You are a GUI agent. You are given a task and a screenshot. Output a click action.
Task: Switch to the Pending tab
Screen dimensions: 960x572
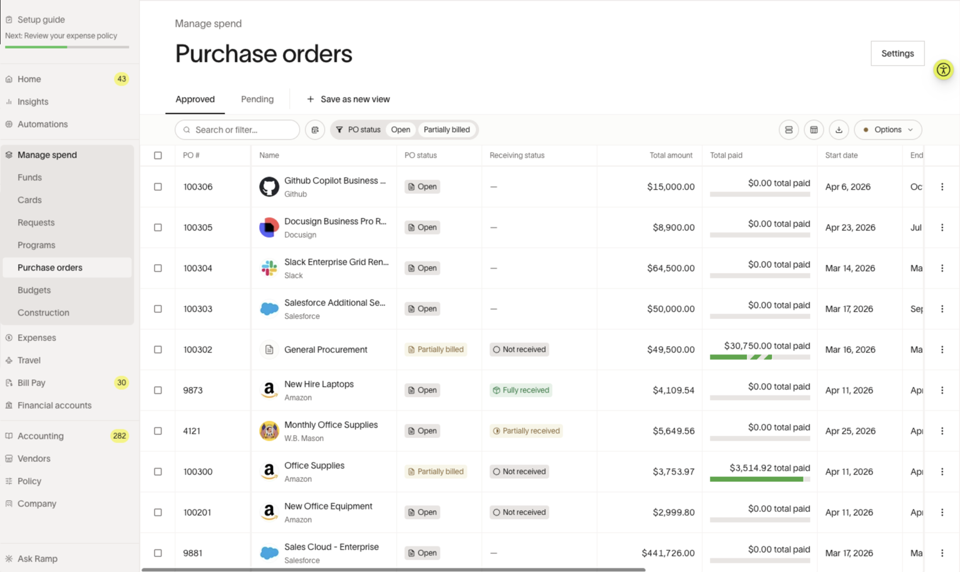(x=257, y=99)
